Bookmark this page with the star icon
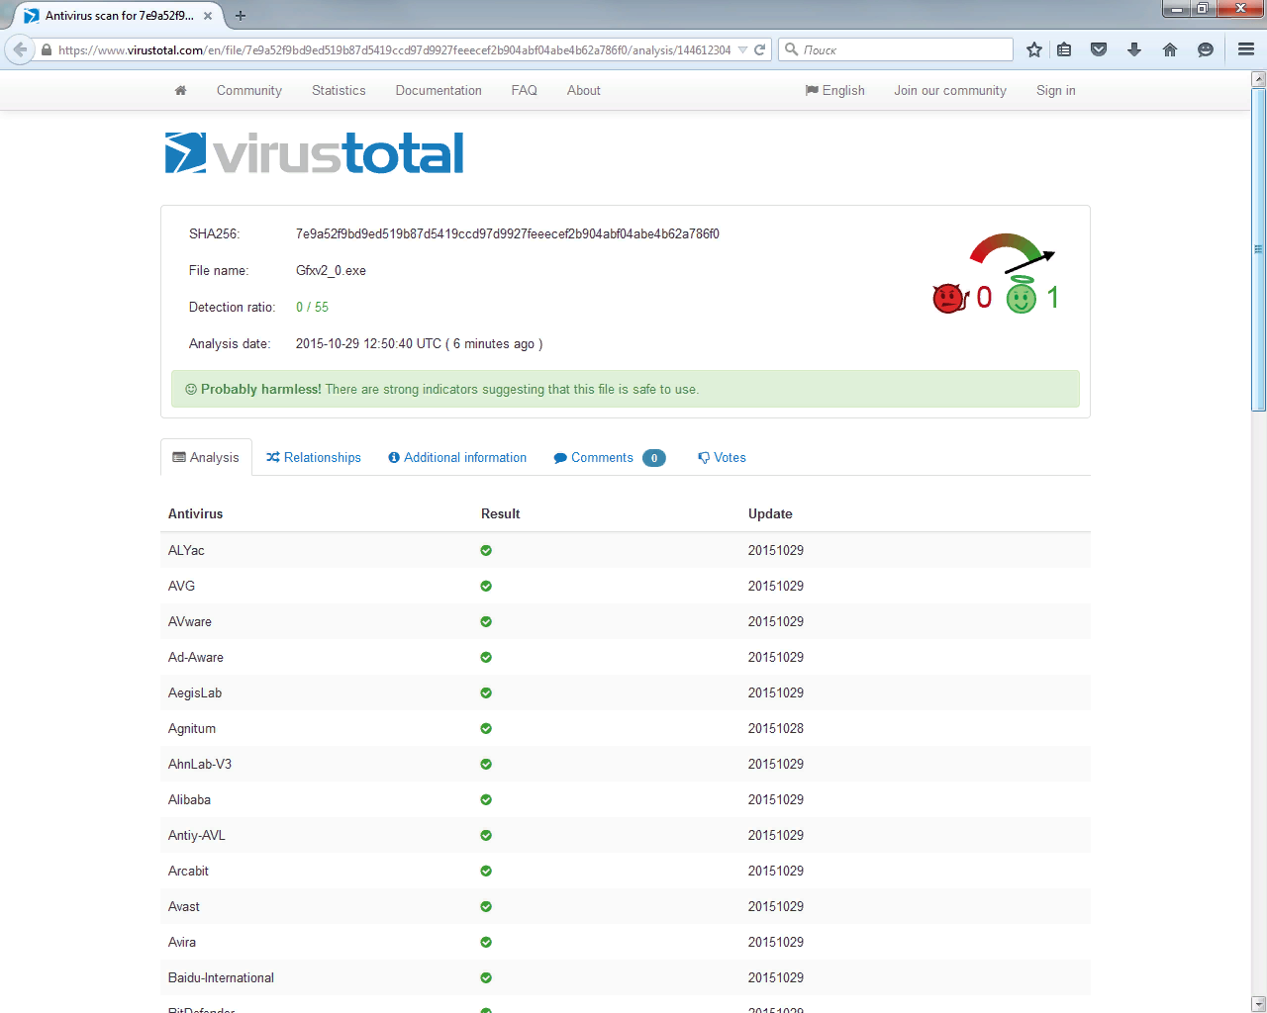Image resolution: width=1267 pixels, height=1013 pixels. (1034, 49)
